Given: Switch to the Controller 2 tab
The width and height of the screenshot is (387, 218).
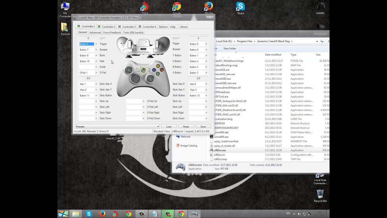Looking at the screenshot, I should point(106,27).
